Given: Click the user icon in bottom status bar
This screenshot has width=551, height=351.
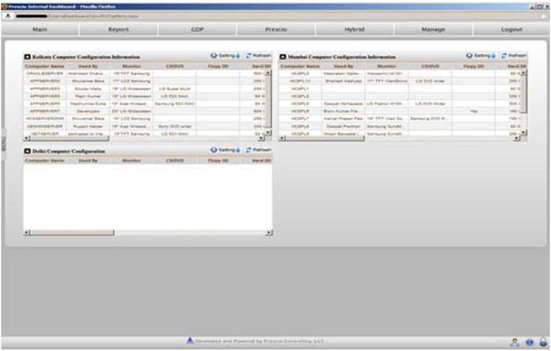Looking at the screenshot, I should pyautogui.click(x=514, y=342).
